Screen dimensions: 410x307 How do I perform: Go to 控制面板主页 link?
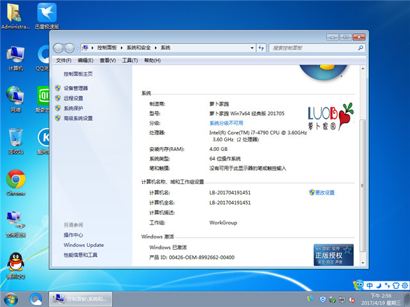coord(78,74)
